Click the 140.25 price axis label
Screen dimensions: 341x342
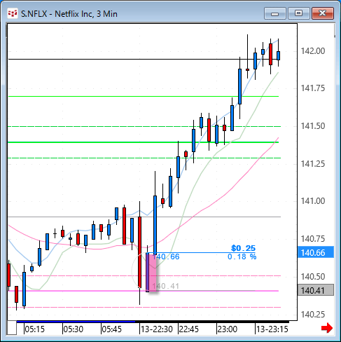(313, 315)
